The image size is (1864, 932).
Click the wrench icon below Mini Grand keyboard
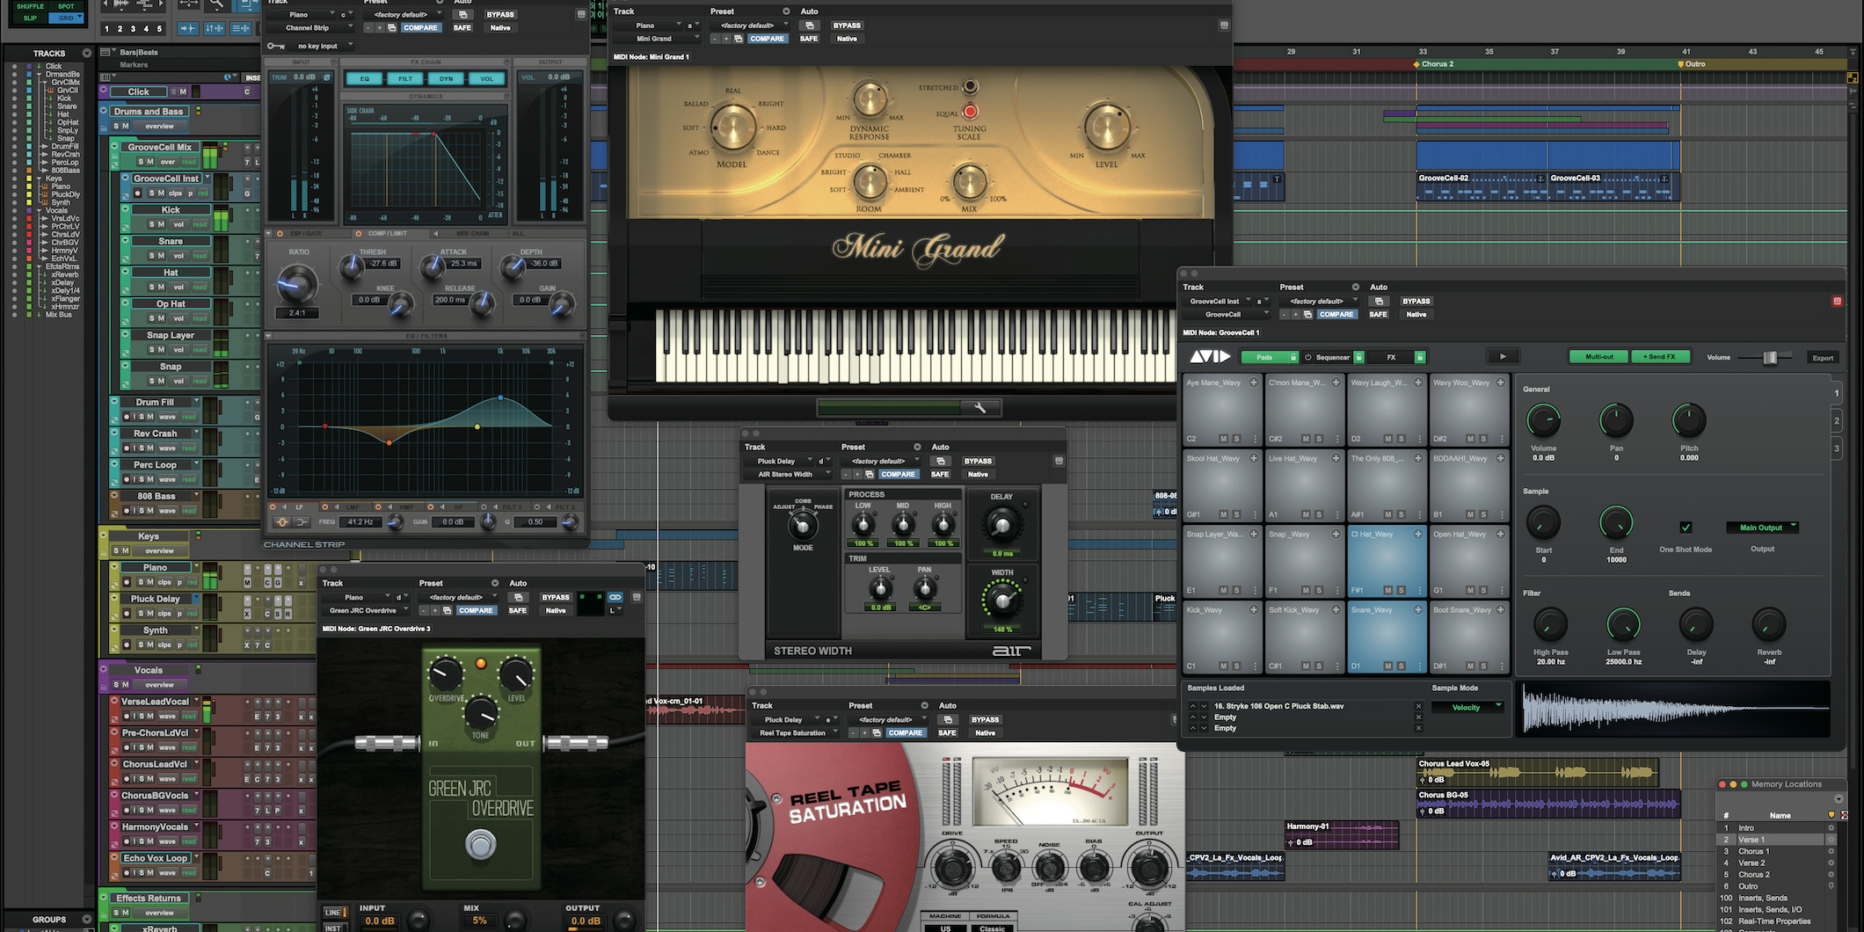[980, 407]
